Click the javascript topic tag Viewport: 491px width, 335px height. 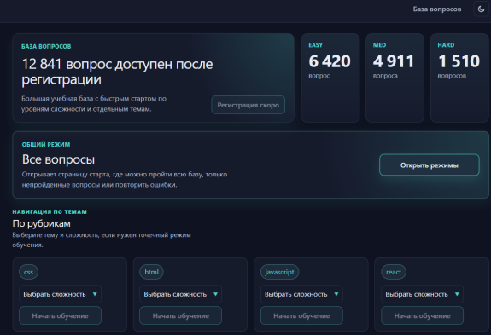point(279,272)
